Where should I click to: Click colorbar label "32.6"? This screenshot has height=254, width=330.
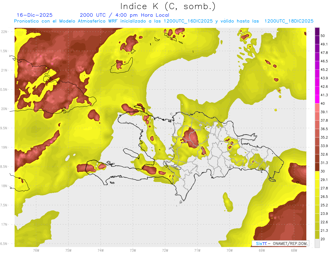click(x=324, y=154)
